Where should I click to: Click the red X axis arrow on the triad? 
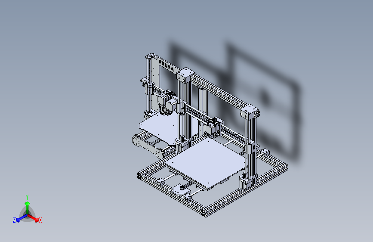coord(34,218)
